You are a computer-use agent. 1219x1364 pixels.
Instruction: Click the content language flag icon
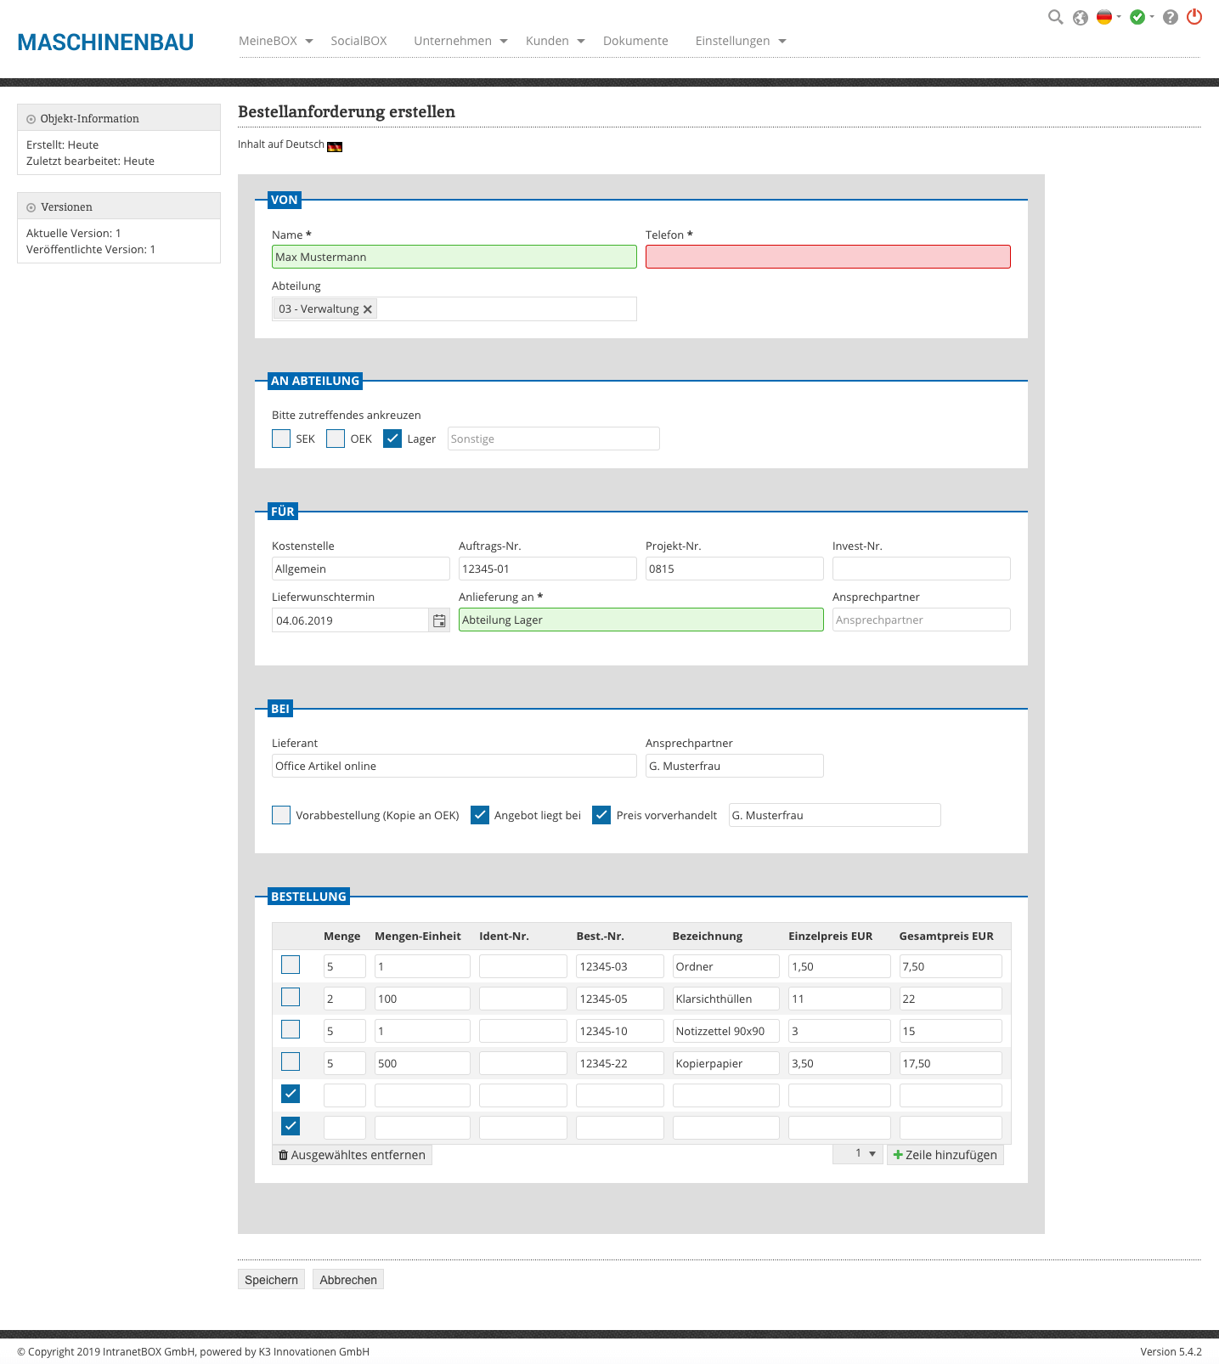tap(335, 146)
